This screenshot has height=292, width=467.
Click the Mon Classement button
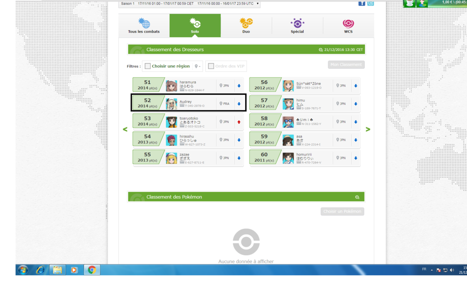[346, 65]
